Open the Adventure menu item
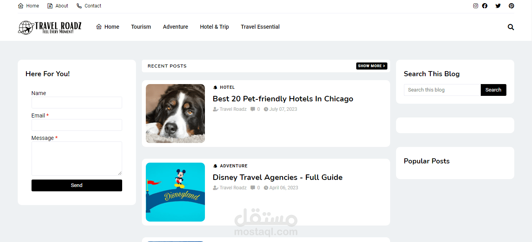The height and width of the screenshot is (242, 532). (175, 27)
